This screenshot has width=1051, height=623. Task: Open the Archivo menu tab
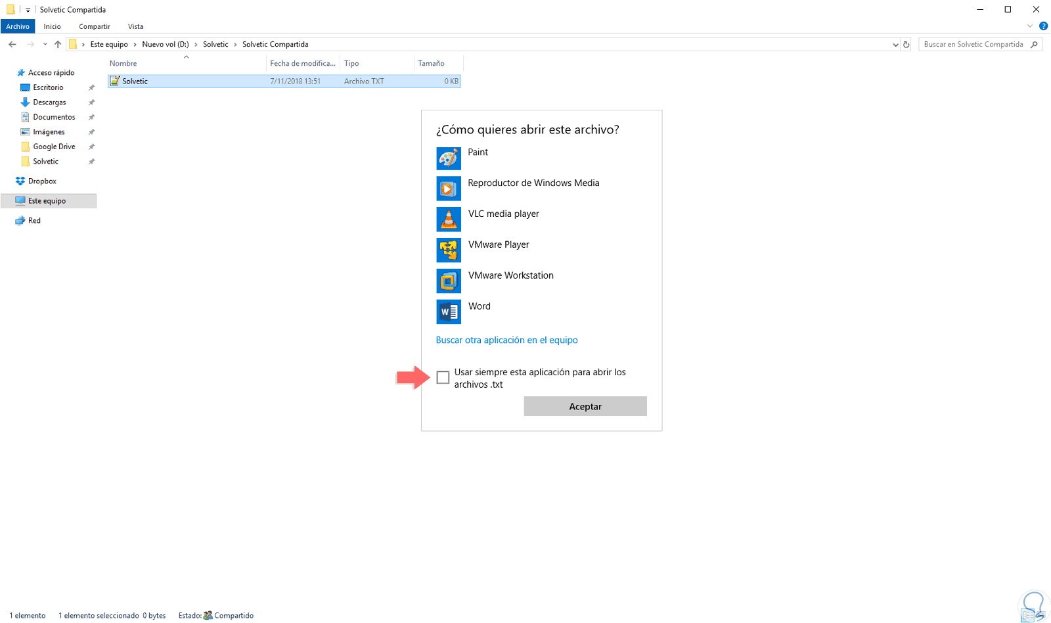(x=18, y=26)
